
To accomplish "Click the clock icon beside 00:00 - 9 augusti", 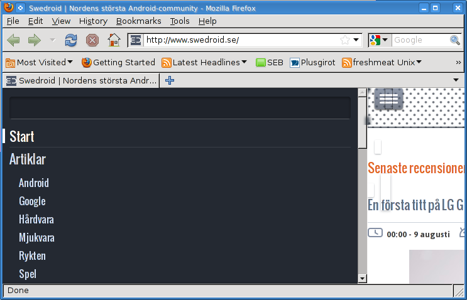I will click(375, 232).
